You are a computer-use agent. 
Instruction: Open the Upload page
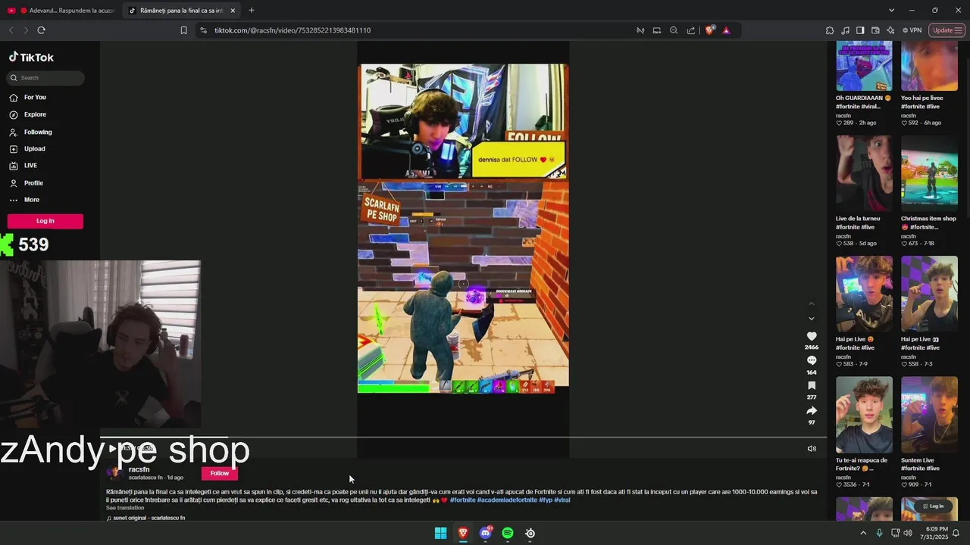tap(27, 149)
